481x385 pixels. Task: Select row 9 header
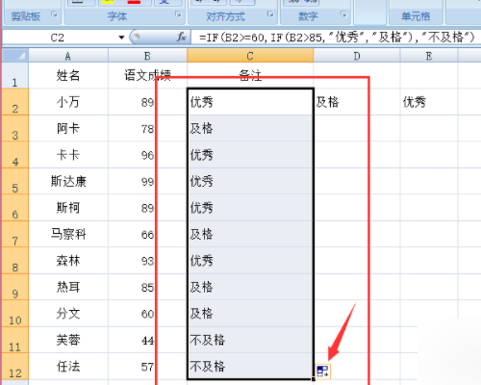click(15, 287)
